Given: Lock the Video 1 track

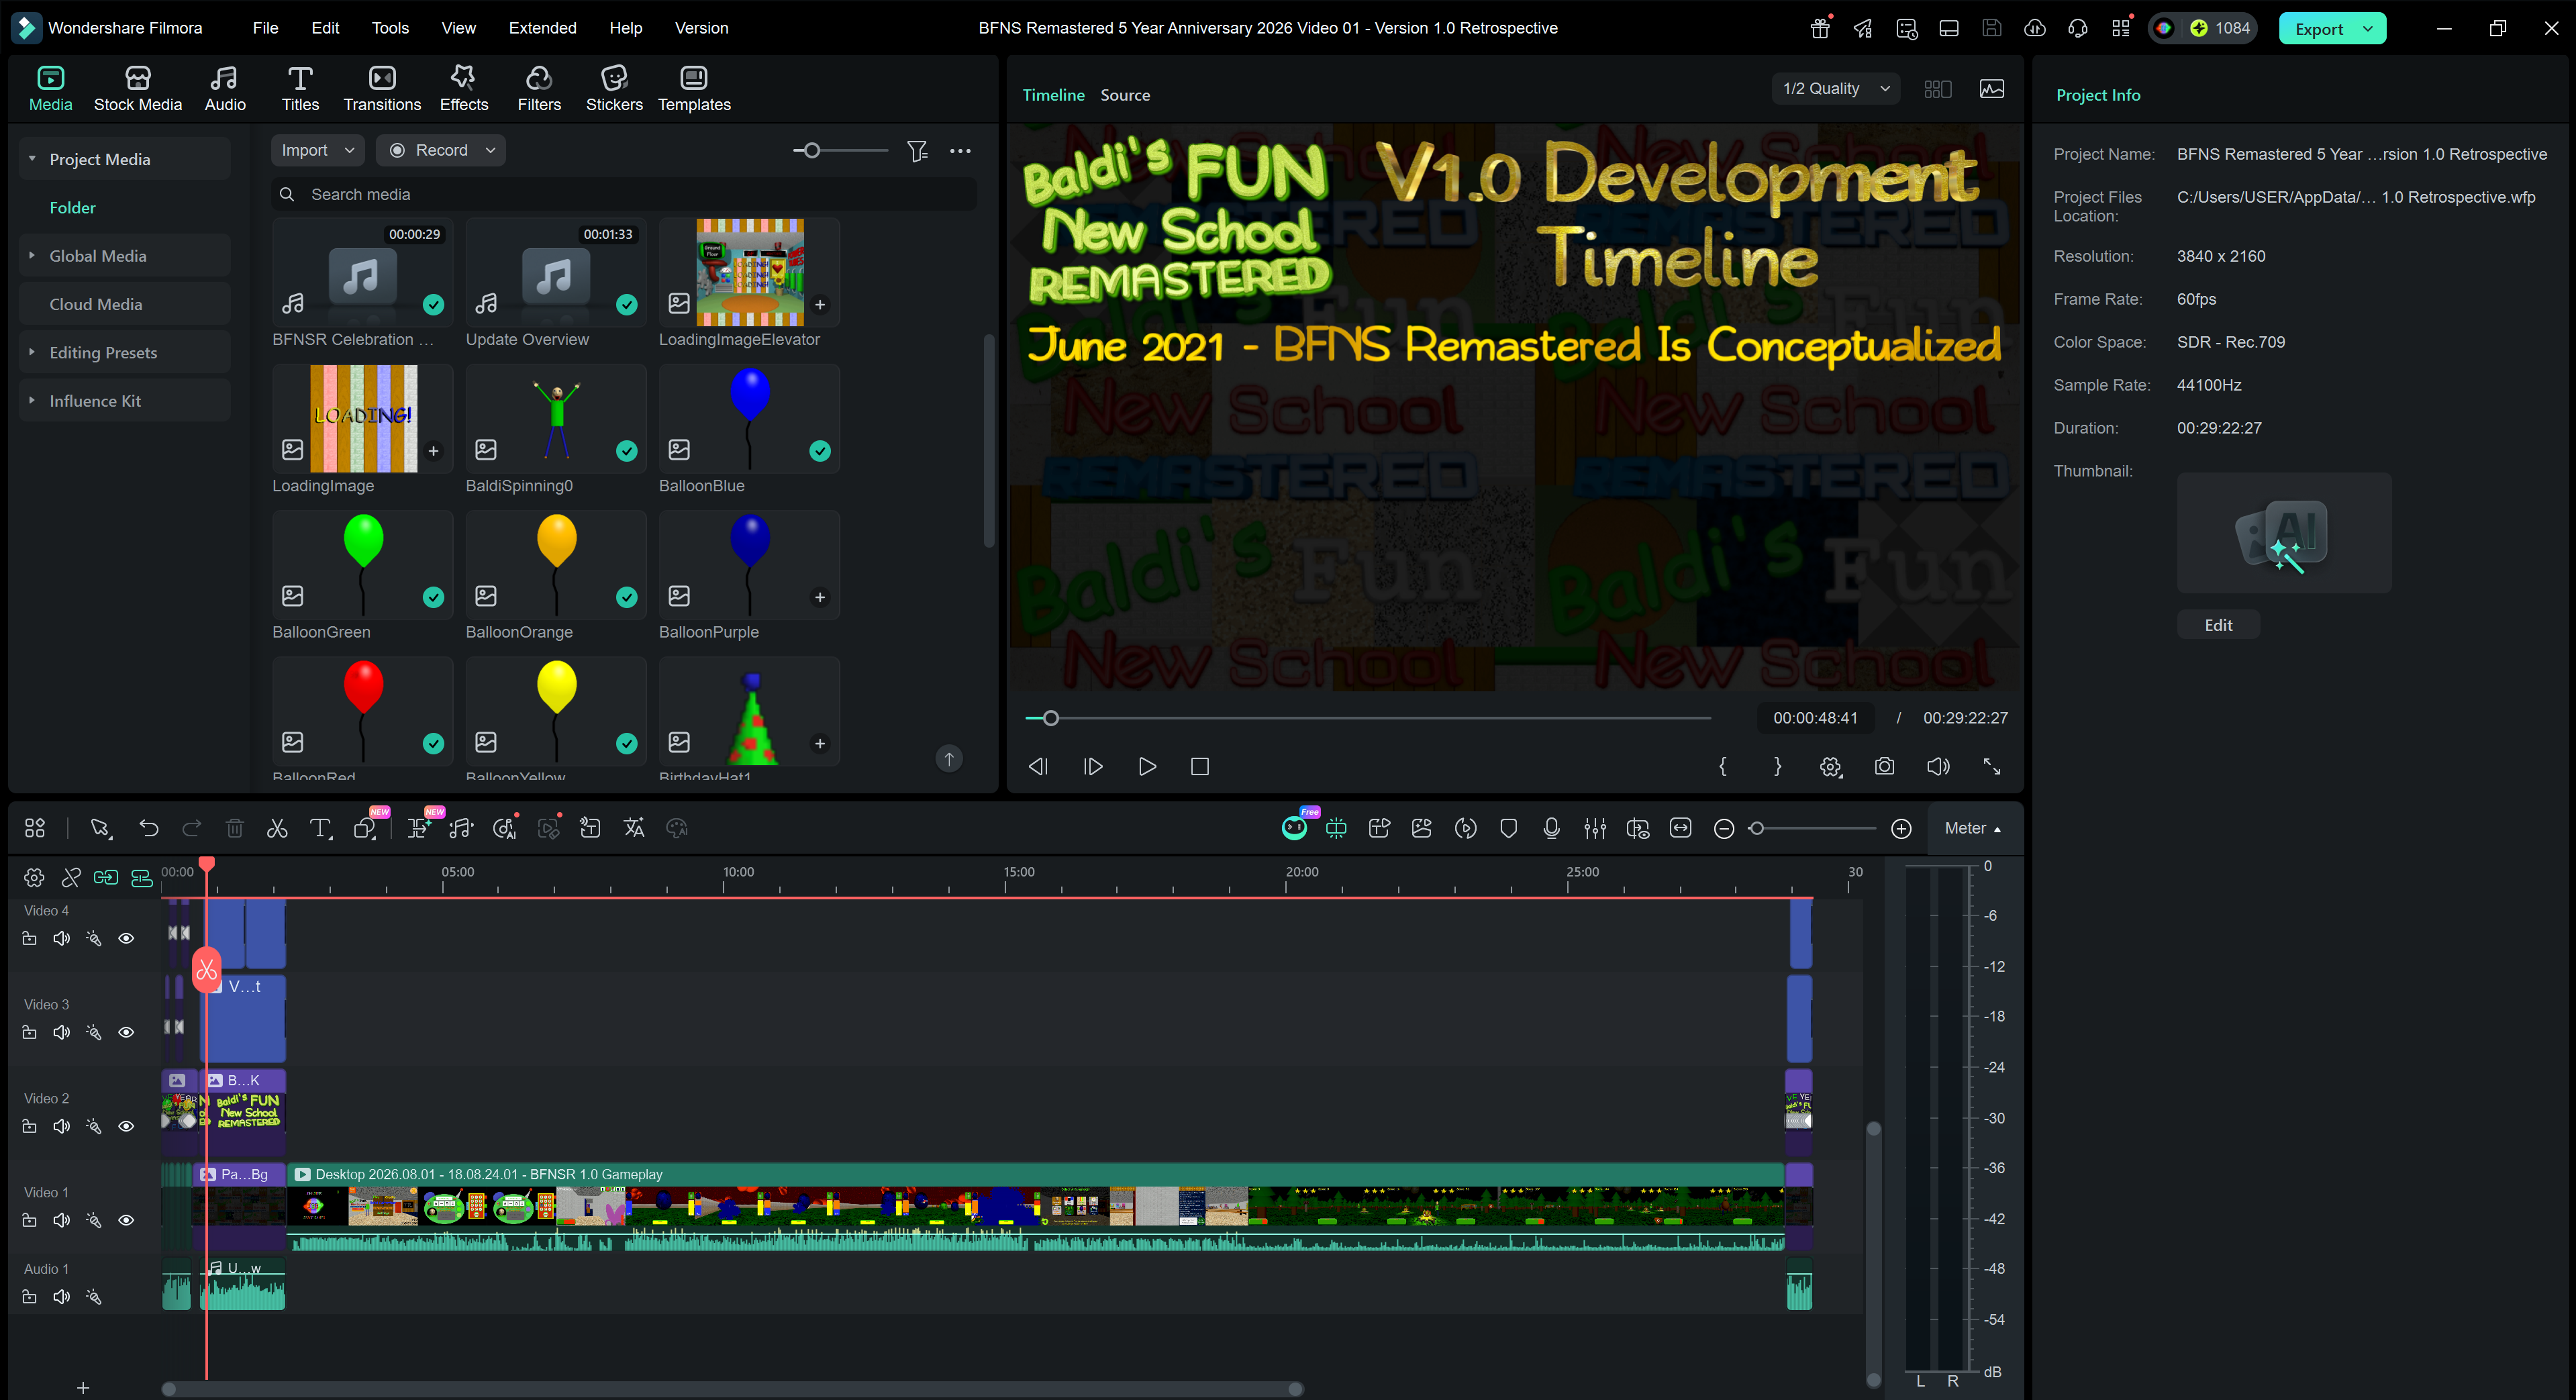Looking at the screenshot, I should [29, 1220].
